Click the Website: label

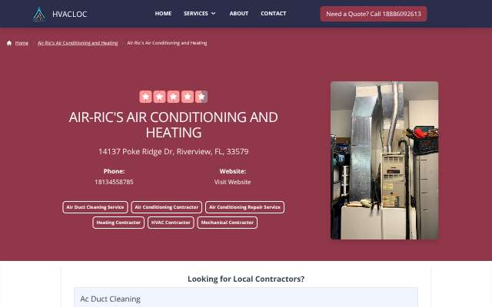click(x=232, y=171)
